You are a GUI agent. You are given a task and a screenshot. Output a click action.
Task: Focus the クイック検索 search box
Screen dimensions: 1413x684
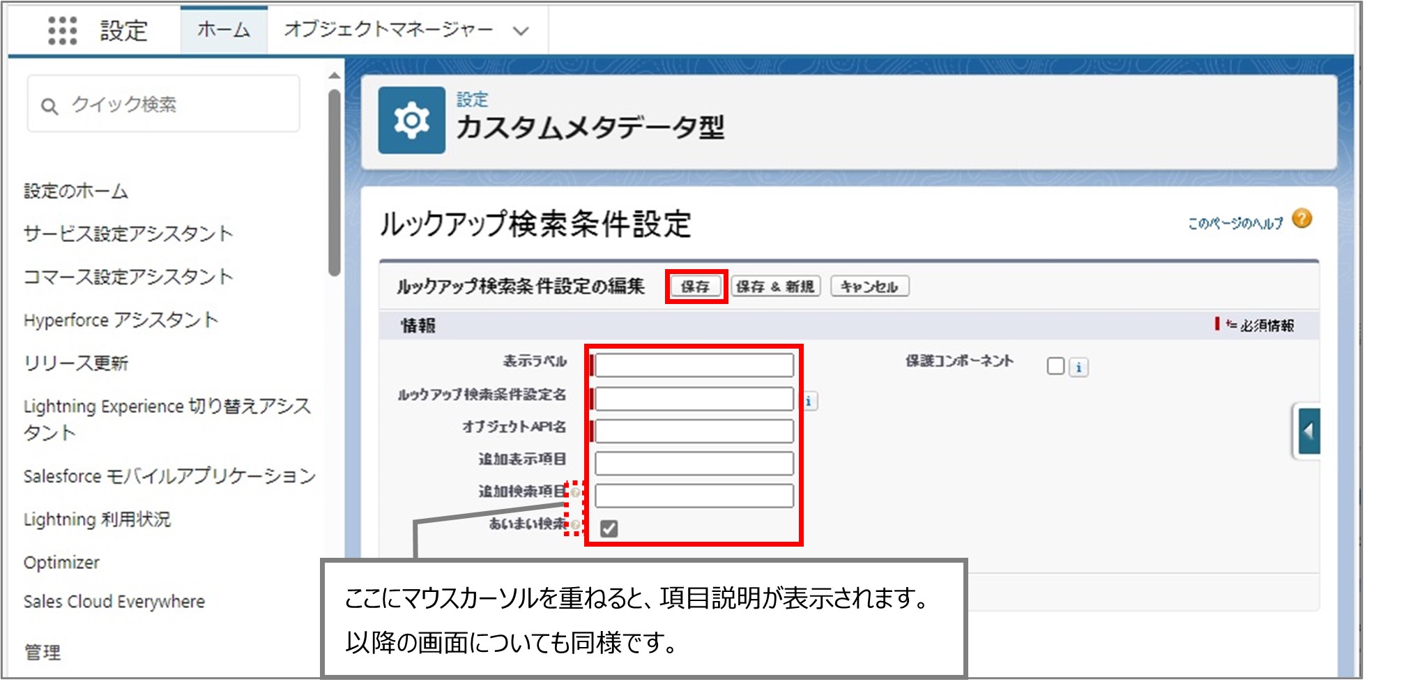164,105
